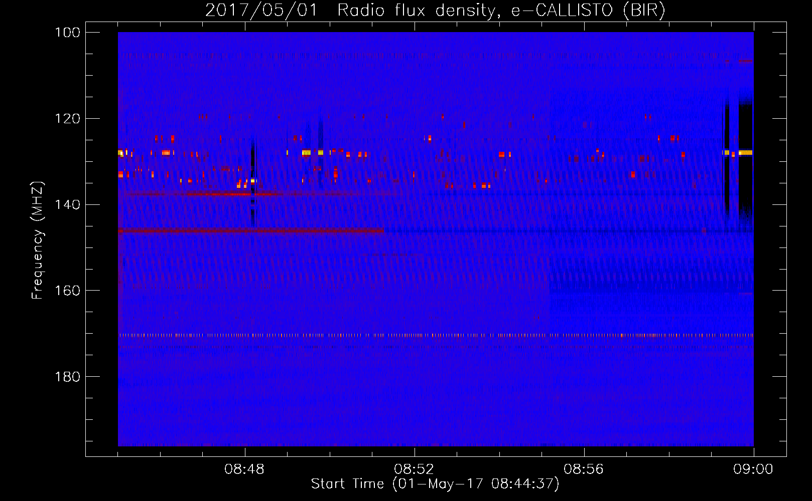This screenshot has height=501, width=812.
Task: Click the 08:56 time tick label
Action: [584, 469]
